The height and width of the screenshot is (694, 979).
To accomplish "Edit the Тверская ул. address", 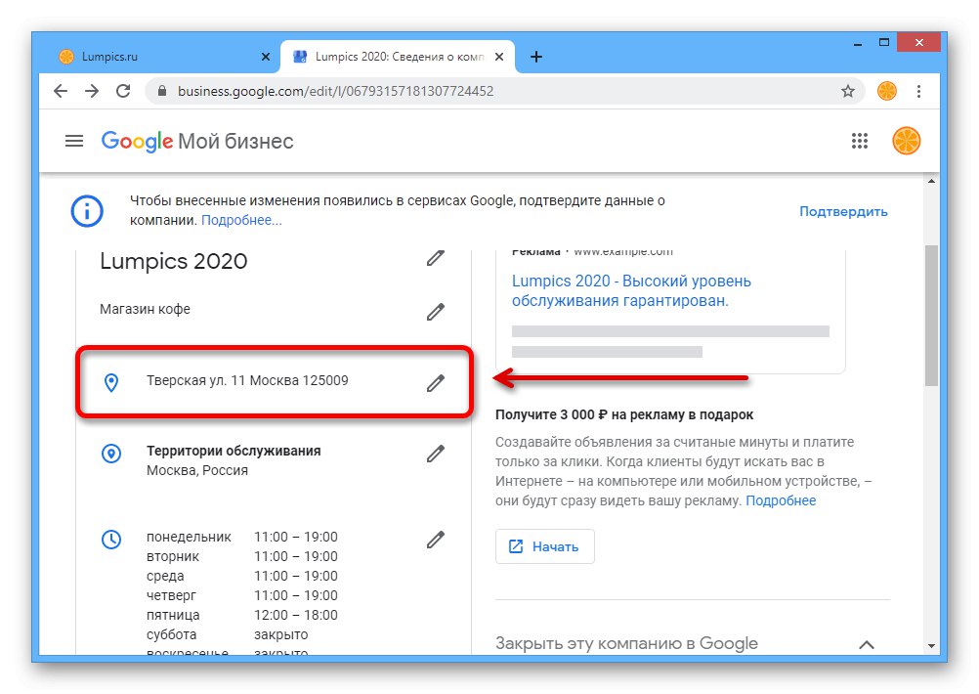I will pyautogui.click(x=436, y=383).
